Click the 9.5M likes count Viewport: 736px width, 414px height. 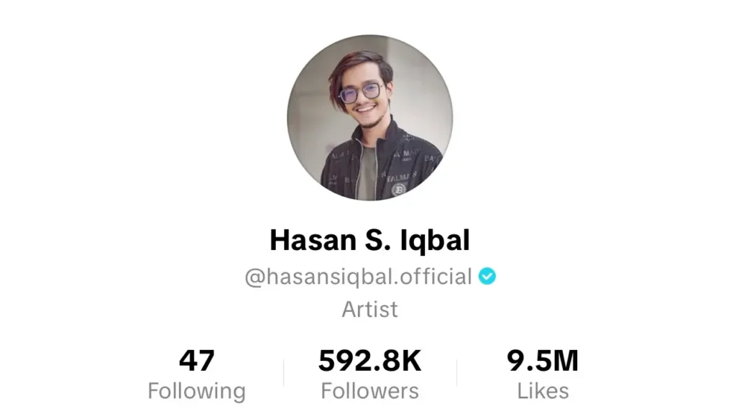[x=543, y=361]
